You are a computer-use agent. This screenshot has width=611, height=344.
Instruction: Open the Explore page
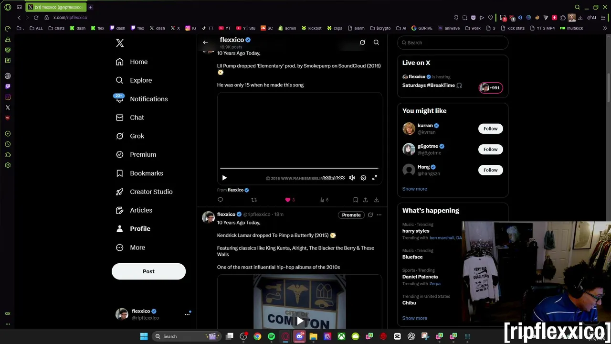[x=134, y=80]
